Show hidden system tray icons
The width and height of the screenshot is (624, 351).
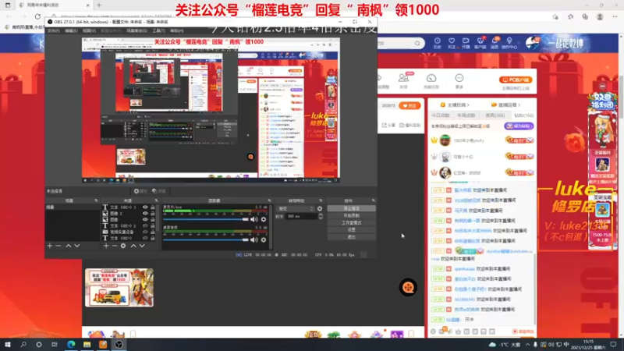pyautogui.click(x=528, y=345)
